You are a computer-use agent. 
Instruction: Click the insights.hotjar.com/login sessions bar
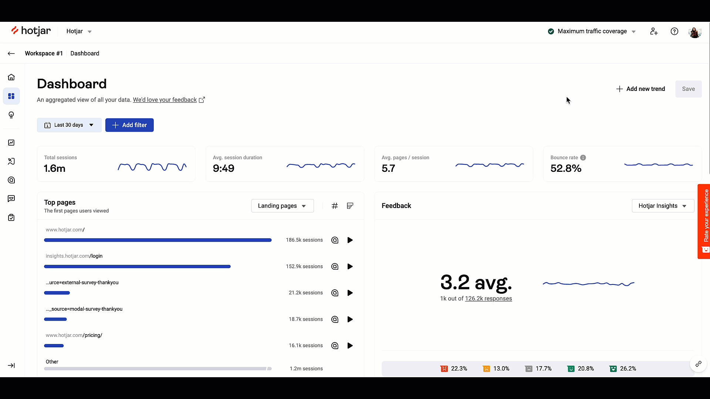(137, 266)
